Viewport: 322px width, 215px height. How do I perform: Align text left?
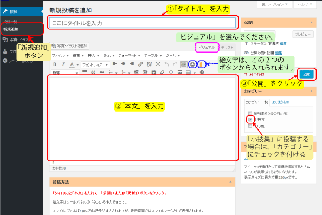114,64
